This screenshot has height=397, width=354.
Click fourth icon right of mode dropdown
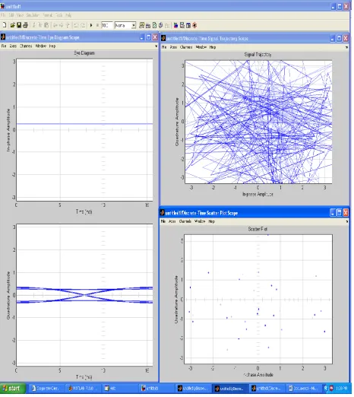(x=161, y=25)
